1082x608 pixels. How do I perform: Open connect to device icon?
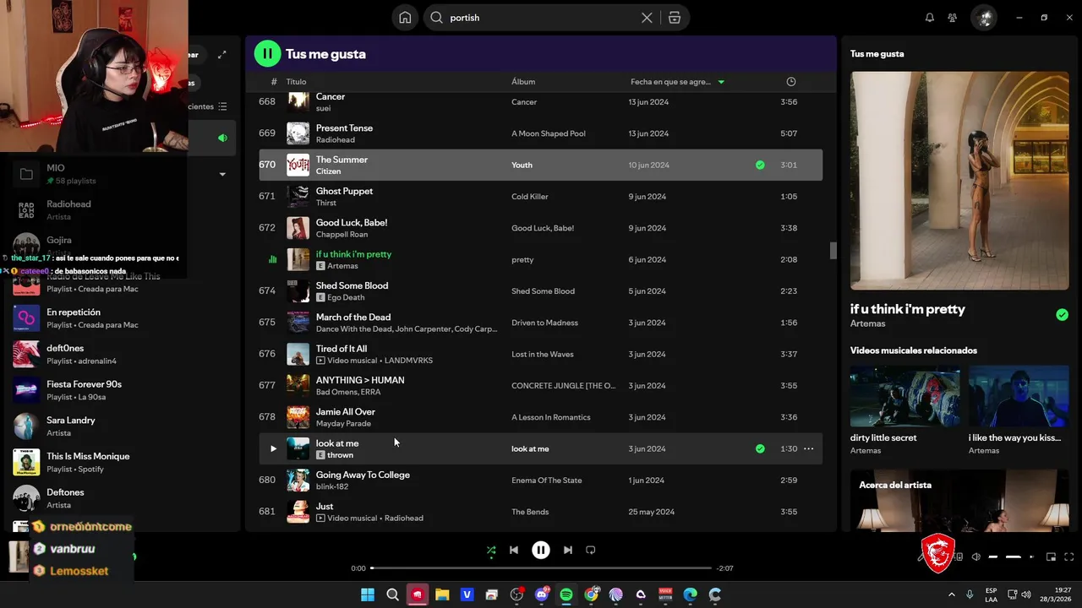click(x=959, y=557)
